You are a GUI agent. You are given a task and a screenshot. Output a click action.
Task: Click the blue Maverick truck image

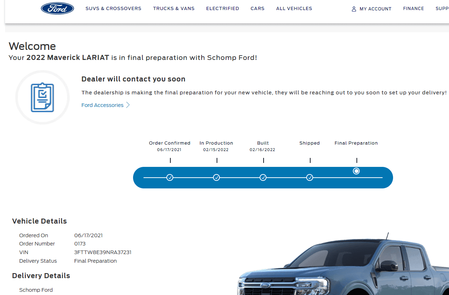point(343,264)
